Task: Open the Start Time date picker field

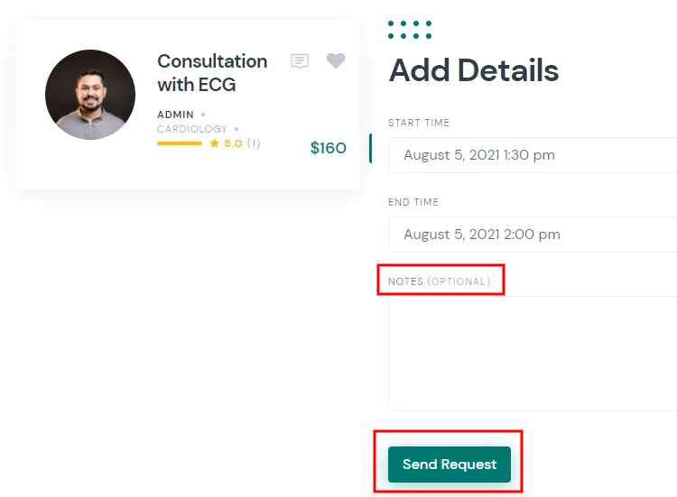Action: tap(533, 155)
